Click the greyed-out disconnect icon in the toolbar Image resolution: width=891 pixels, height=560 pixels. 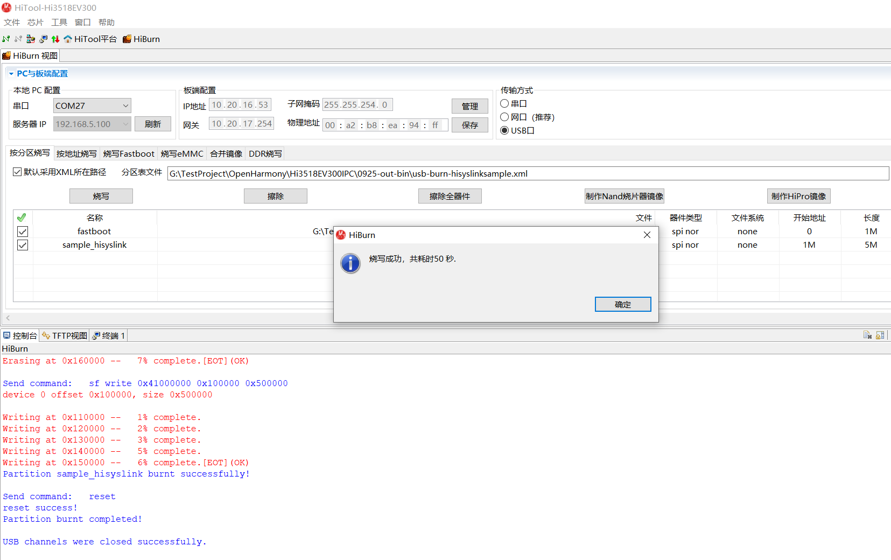pyautogui.click(x=18, y=39)
